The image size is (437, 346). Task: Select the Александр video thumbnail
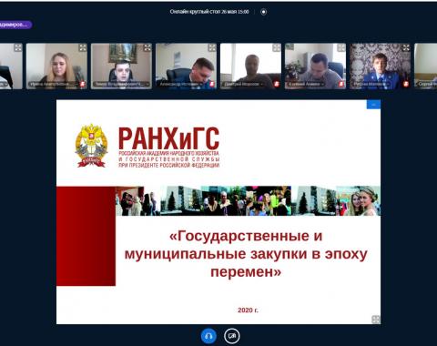click(186, 66)
